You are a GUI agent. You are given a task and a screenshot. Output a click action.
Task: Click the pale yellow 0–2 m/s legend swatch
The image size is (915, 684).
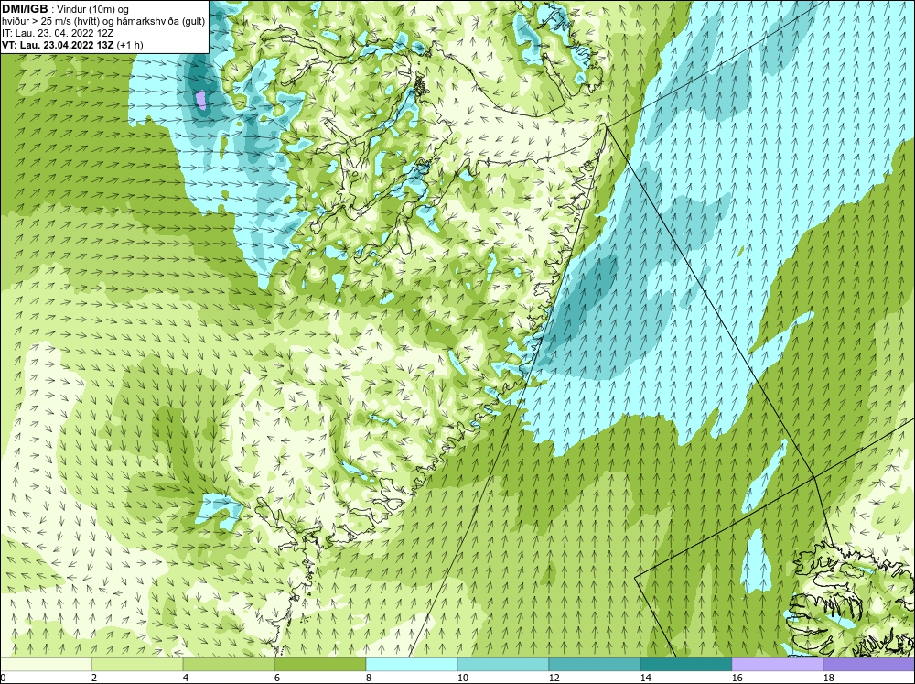[x=46, y=664]
